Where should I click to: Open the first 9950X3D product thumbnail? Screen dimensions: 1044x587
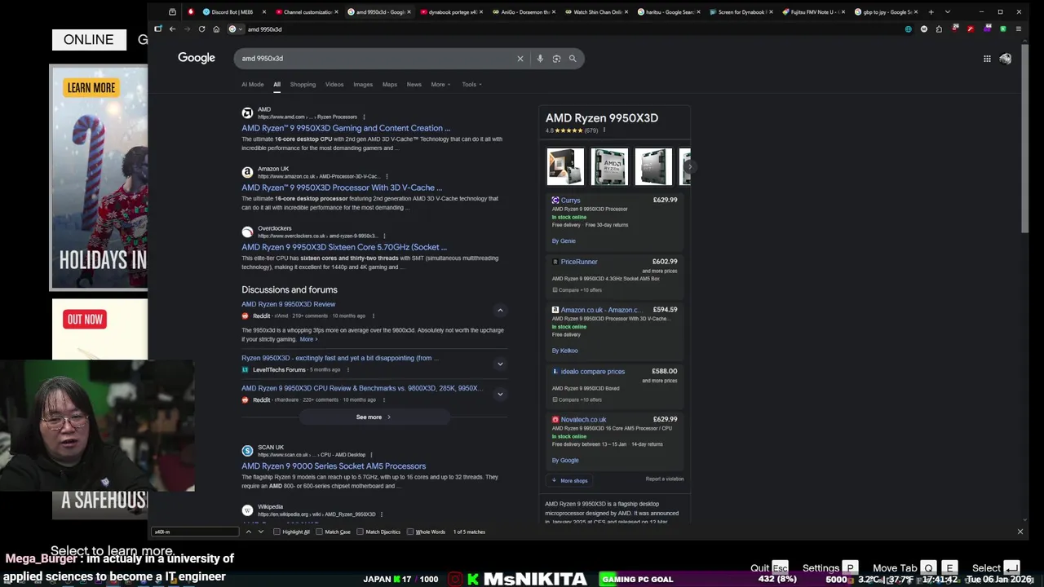point(565,166)
